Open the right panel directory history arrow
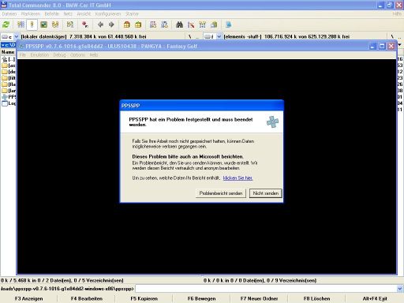Image resolution: width=404 pixels, height=303 pixels. tap(400, 45)
